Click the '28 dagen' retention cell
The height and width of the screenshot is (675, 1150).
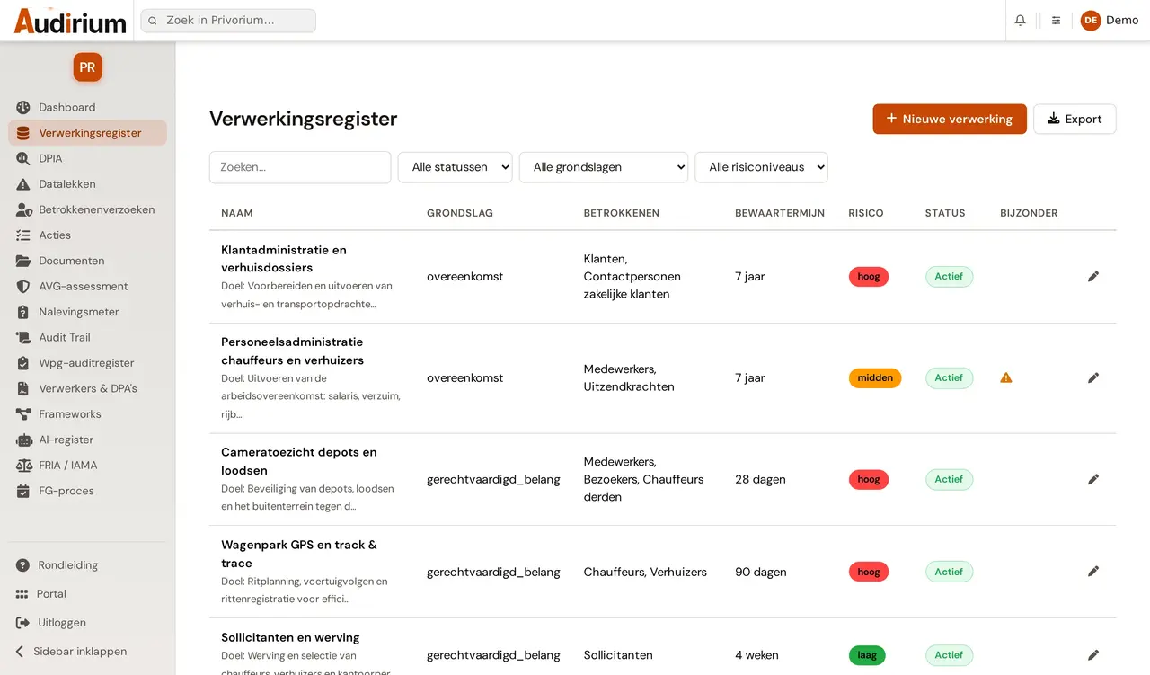tap(760, 480)
